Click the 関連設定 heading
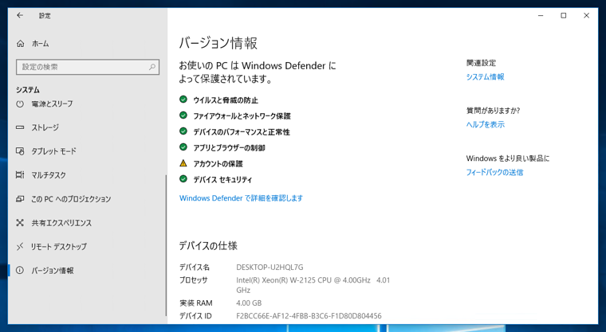This screenshot has height=332, width=606. coord(481,63)
